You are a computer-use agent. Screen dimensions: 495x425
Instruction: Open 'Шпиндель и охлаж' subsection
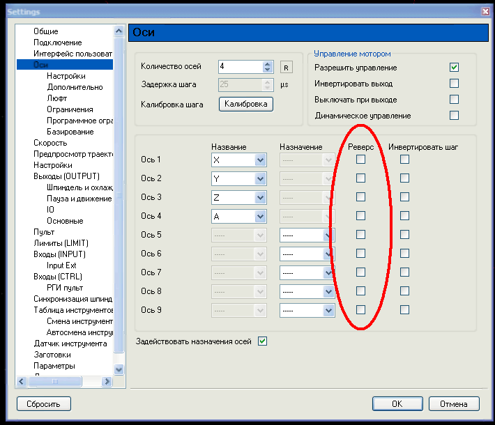click(79, 187)
